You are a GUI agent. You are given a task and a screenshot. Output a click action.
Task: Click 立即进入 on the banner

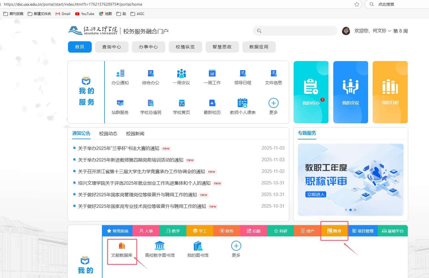pos(316,195)
